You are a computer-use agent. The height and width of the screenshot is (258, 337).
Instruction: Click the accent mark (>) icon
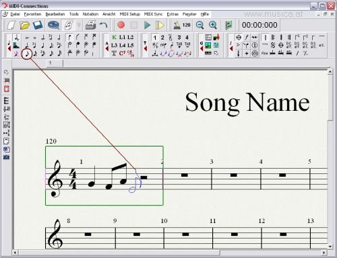[238, 45]
